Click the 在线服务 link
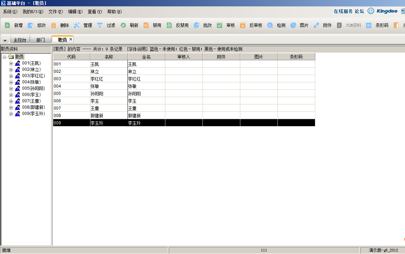 point(343,11)
